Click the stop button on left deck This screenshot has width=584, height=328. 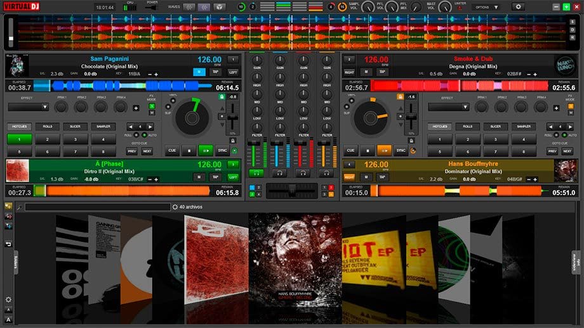[189, 151]
